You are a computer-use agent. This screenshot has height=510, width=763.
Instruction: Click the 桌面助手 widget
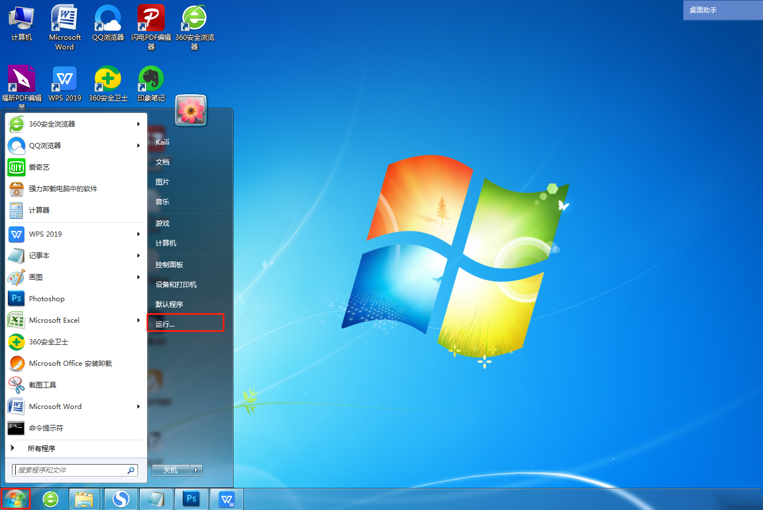click(723, 10)
